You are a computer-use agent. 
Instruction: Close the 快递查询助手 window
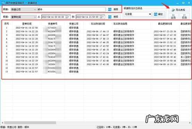[x=189, y=3]
